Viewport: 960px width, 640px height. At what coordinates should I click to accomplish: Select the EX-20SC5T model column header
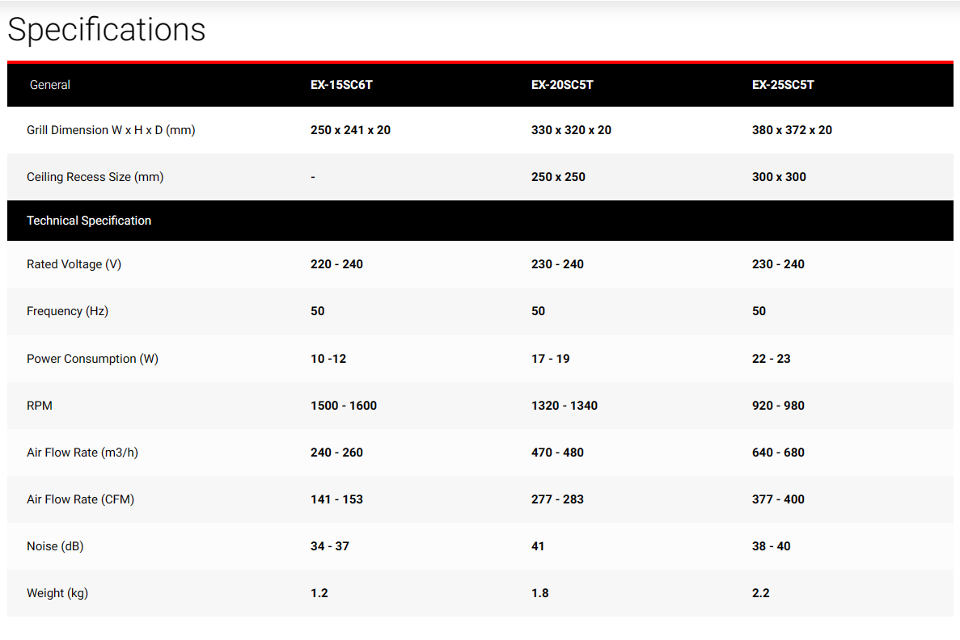[562, 84]
